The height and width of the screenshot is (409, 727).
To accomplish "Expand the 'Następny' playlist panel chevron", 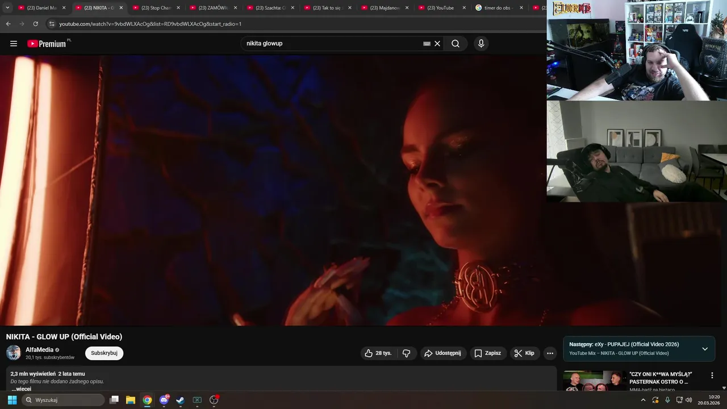I will (705, 349).
